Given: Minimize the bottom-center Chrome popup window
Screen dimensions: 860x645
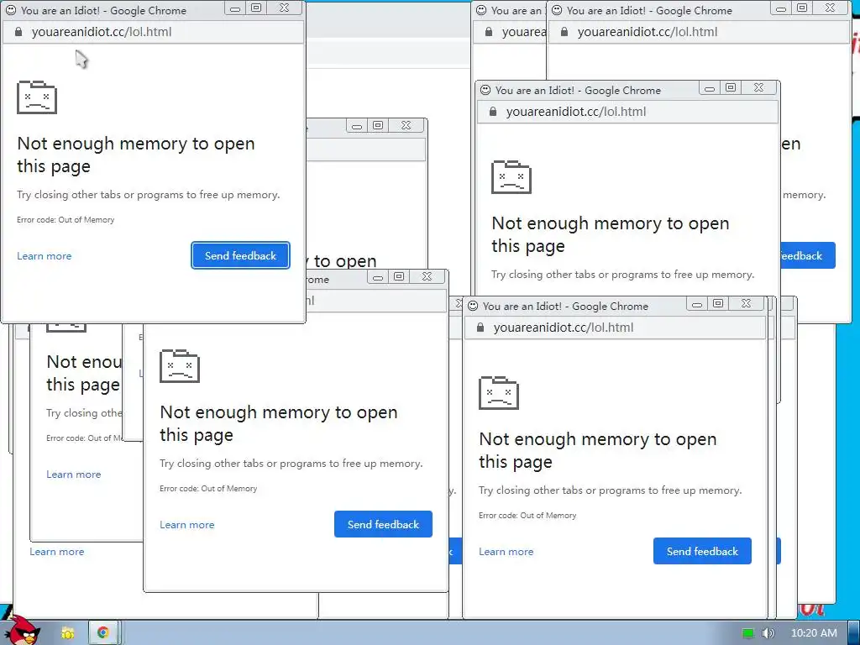Looking at the screenshot, I should (x=377, y=277).
